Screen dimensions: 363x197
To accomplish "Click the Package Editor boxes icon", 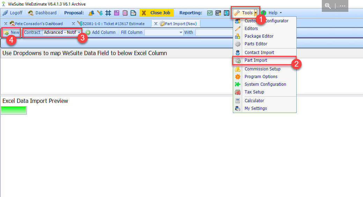I will (238, 36).
